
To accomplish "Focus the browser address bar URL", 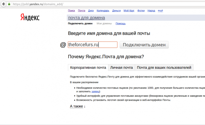I will (38, 4).
